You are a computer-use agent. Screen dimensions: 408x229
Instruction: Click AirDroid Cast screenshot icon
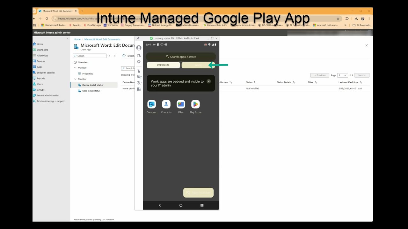pyautogui.click(x=139, y=56)
